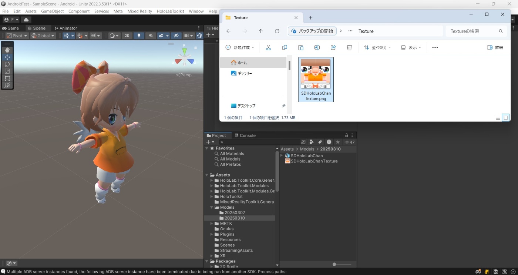This screenshot has height=275, width=518.
Task: Select the Rotate tool in Scene toolbar
Action: (7, 64)
